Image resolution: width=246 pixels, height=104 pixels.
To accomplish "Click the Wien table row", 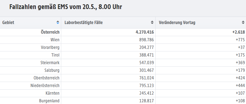I will [x=123, y=40].
